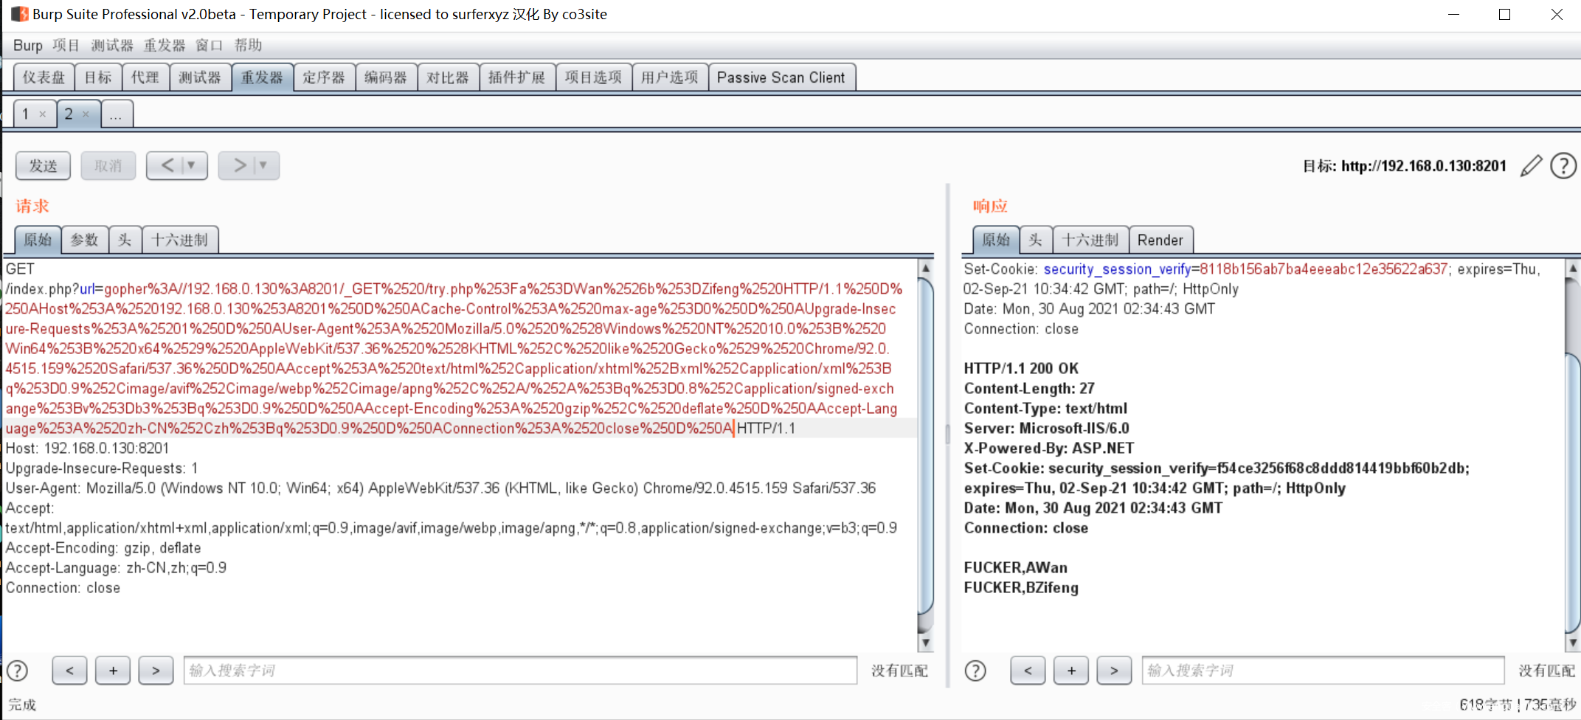Click the response search plus button
The image size is (1581, 720).
click(1071, 671)
